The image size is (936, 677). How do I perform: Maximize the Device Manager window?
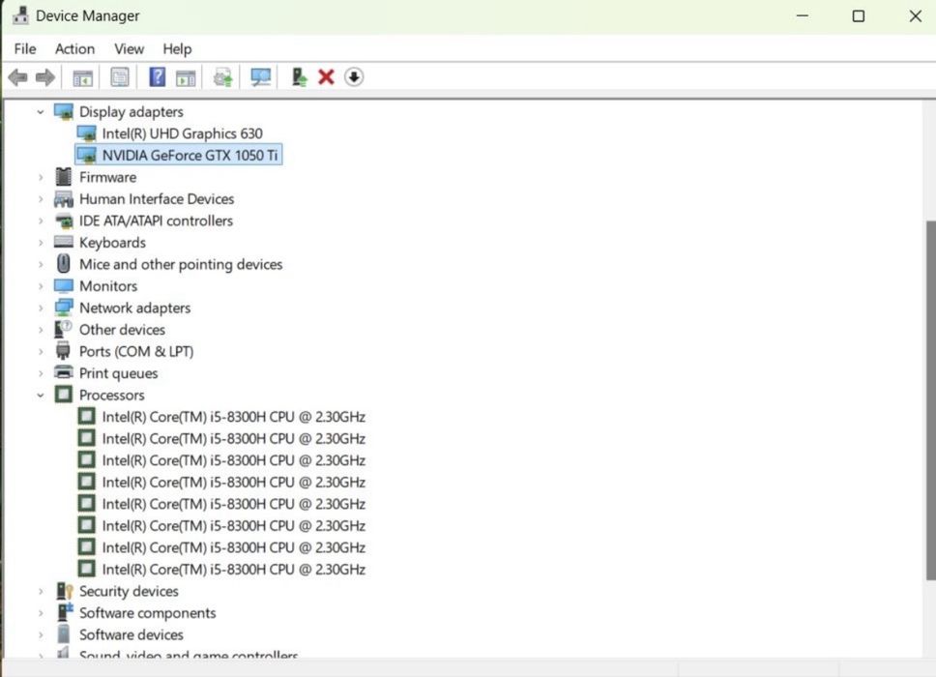859,16
